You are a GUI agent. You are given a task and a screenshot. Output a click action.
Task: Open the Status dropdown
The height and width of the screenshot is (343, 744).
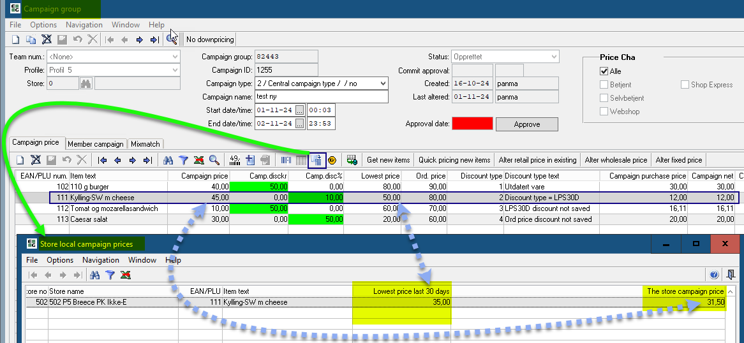tap(553, 57)
